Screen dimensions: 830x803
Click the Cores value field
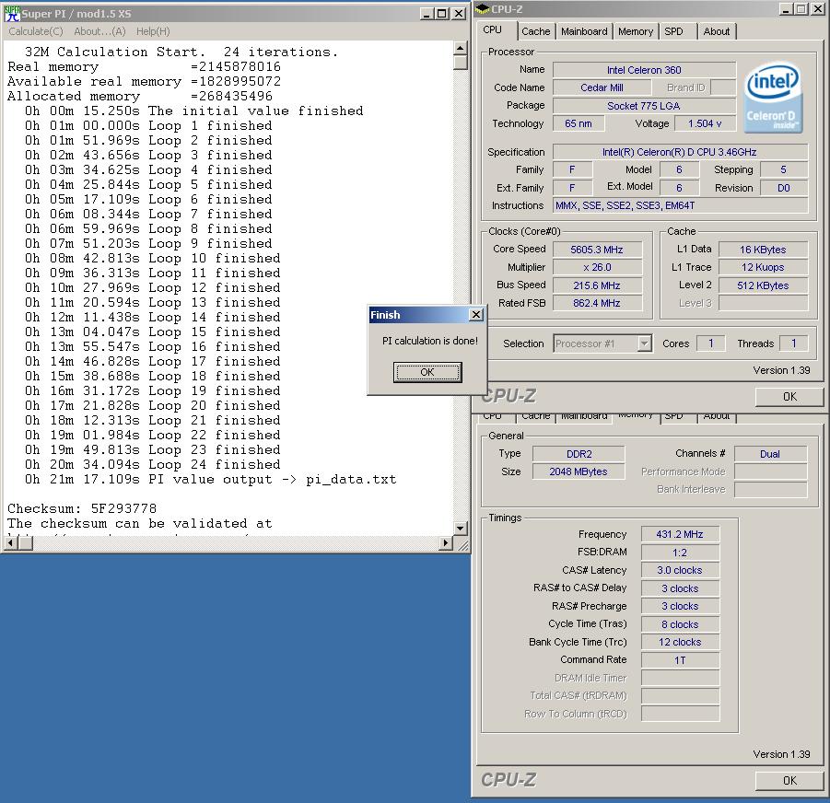click(710, 343)
